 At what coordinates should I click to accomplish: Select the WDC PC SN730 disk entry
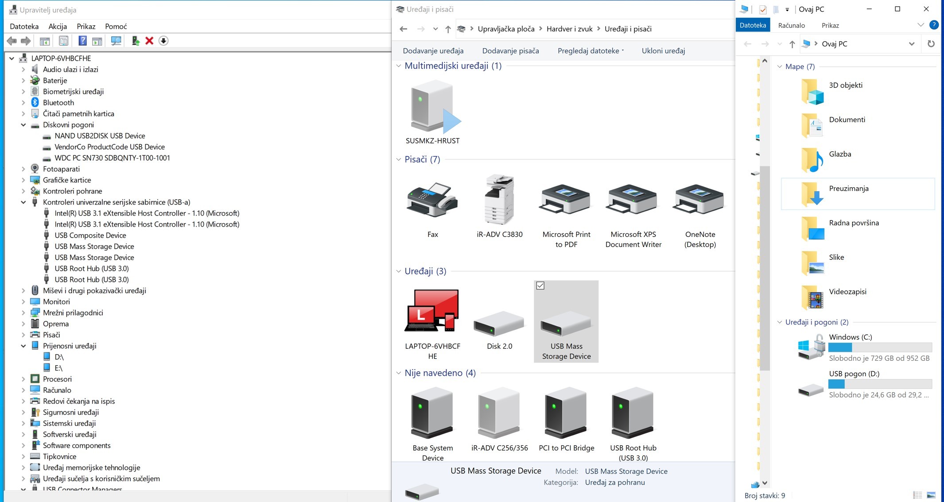tap(112, 158)
